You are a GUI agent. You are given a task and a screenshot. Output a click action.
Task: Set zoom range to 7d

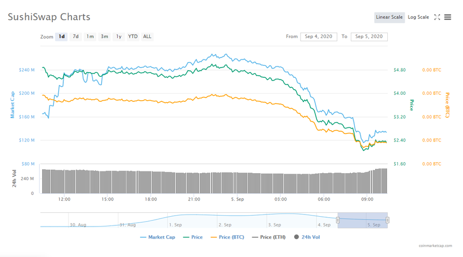[76, 36]
